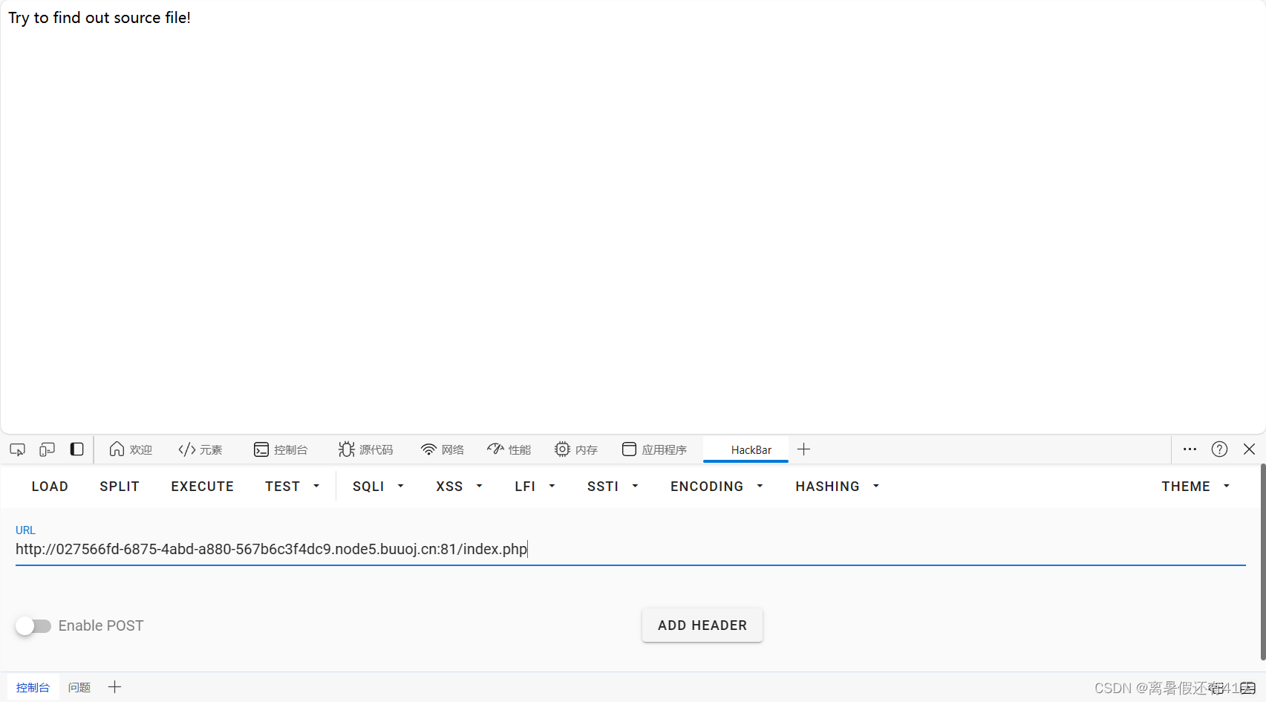Click the drawer plus icon to add tool
This screenshot has height=702, width=1266.
(114, 687)
